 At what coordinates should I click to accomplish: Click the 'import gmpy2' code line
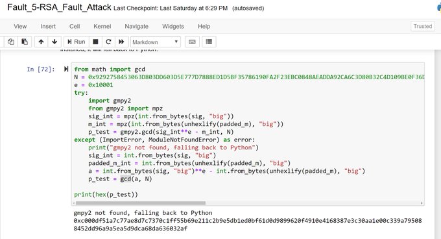click(110, 101)
